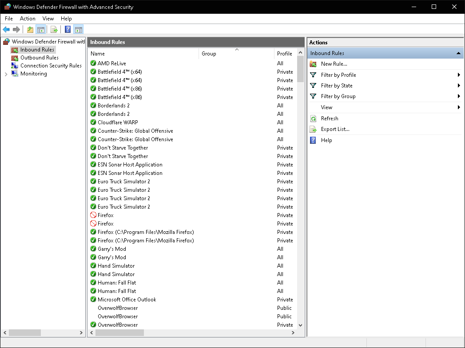The image size is (465, 348).
Task: Click the funnel icon beside Filter by Group
Action: click(x=313, y=96)
